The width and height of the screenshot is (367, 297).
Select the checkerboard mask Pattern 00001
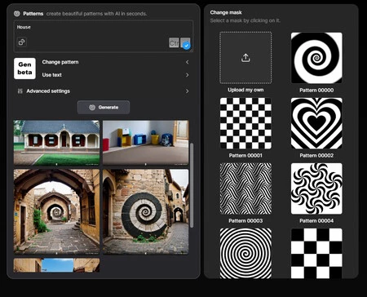(x=245, y=123)
